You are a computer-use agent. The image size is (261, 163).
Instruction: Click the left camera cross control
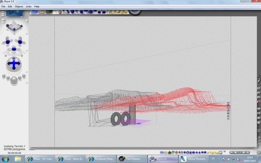tap(8, 42)
